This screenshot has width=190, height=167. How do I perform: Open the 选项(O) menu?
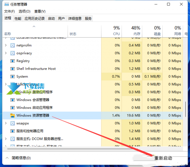[24, 11]
